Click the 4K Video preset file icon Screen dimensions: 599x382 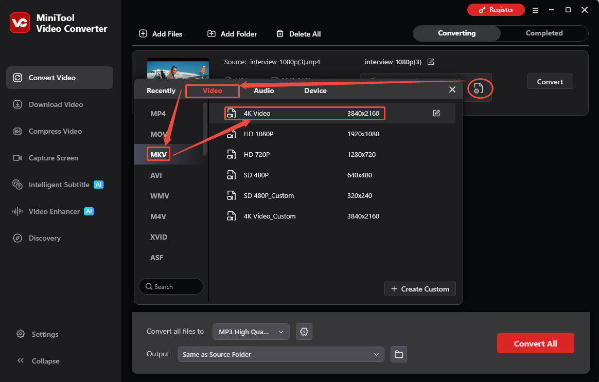pyautogui.click(x=232, y=113)
